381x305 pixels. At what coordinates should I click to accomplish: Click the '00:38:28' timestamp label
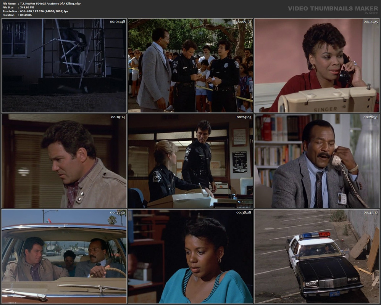pyautogui.click(x=244, y=213)
